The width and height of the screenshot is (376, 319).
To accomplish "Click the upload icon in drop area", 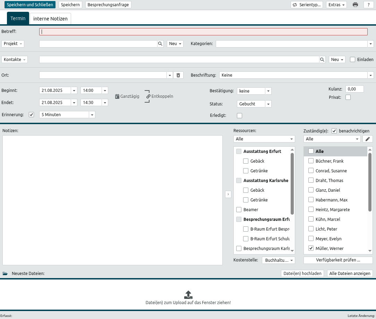I will click(x=188, y=295).
